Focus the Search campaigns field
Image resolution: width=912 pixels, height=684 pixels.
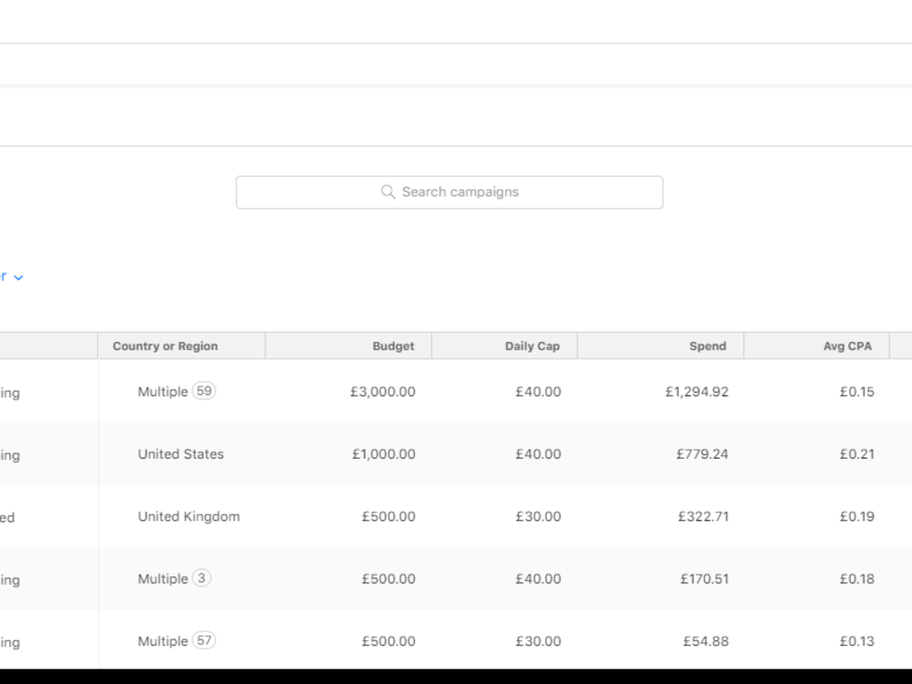coord(449,192)
